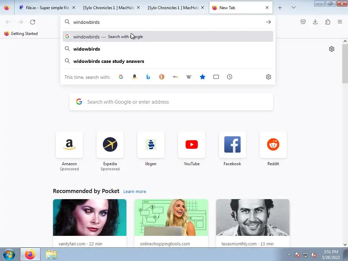This screenshot has height=261, width=348.
Task: Submit search with the Go arrow
Action: 268,22
